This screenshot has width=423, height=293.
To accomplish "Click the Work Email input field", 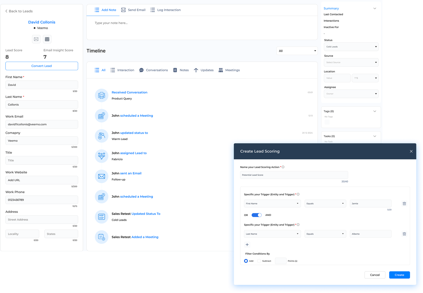I will pyautogui.click(x=42, y=124).
